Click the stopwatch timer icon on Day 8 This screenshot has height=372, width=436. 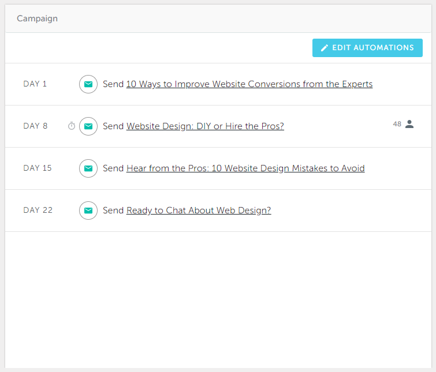coord(72,126)
